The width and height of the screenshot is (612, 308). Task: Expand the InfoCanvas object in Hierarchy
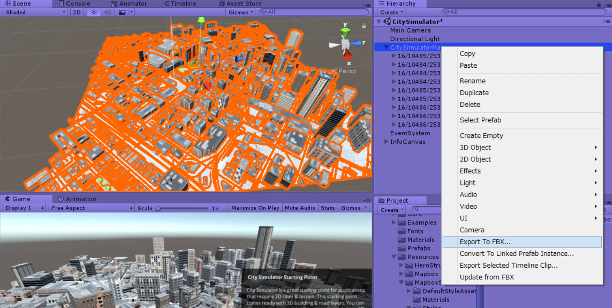point(386,142)
